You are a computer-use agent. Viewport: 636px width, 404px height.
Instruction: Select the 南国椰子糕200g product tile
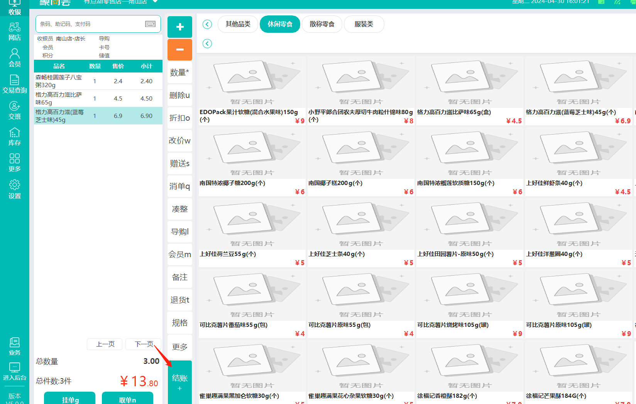click(x=360, y=162)
